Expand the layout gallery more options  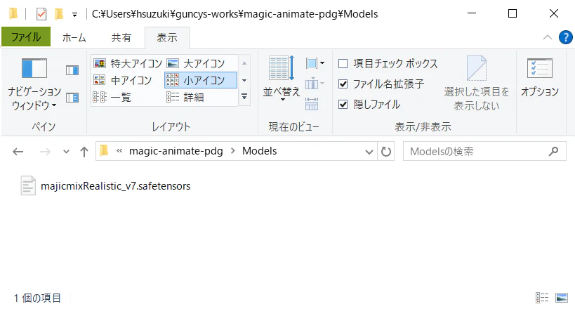pos(244,97)
